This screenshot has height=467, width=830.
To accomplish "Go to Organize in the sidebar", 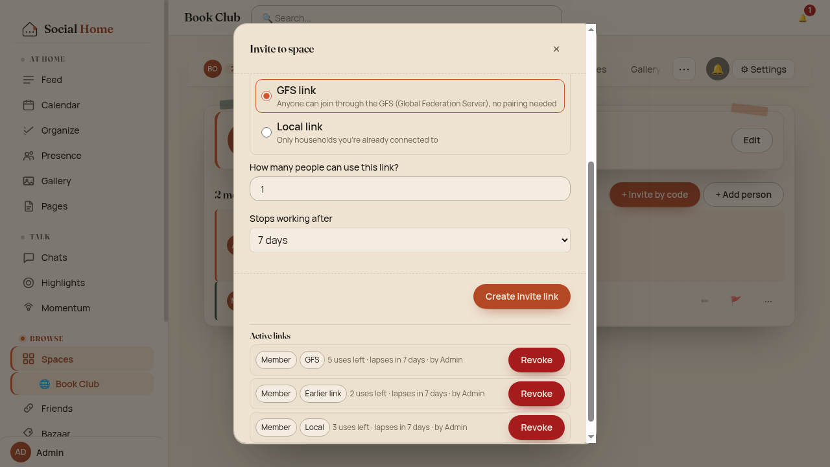I will click(x=82, y=130).
